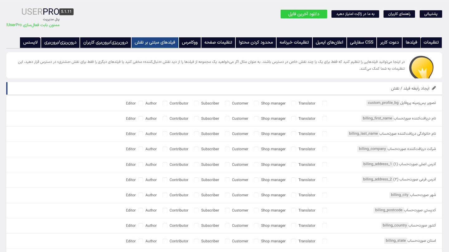Check Editor for billing_state row

click(141, 241)
